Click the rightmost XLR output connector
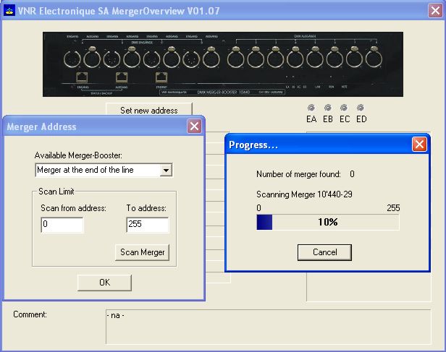 point(373,57)
